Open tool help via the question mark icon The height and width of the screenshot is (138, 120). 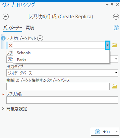tap(116, 28)
